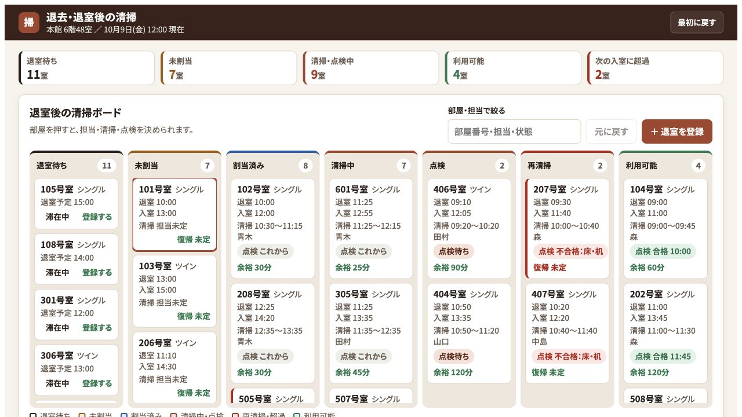742x417 pixels.
Task: Open the 202号室 シングル card
Action: [666, 333]
